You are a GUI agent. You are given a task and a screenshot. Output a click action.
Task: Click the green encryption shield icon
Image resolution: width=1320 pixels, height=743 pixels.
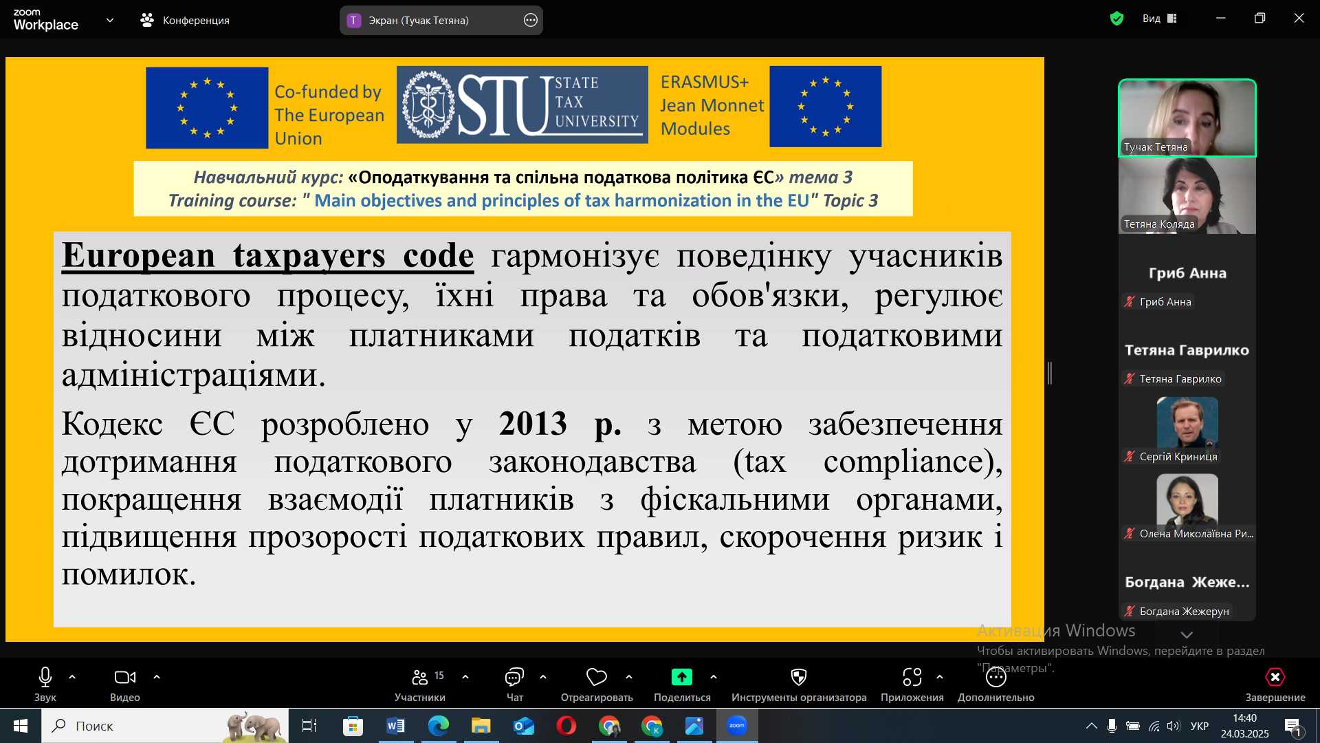tap(1116, 19)
